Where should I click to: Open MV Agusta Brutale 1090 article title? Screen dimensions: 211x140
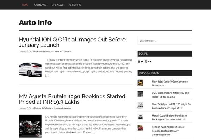73,99
